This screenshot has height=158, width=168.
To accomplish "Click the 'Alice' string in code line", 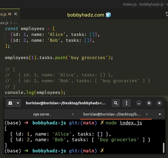I will pyautogui.click(x=56, y=34).
